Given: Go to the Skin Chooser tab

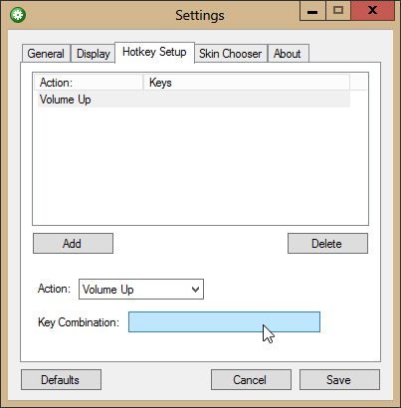Looking at the screenshot, I should click(x=230, y=54).
